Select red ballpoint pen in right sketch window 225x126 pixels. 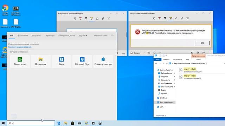(159, 18)
